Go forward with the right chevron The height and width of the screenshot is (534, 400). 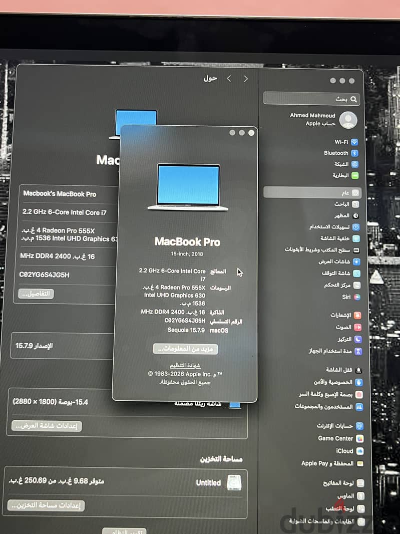click(x=246, y=79)
